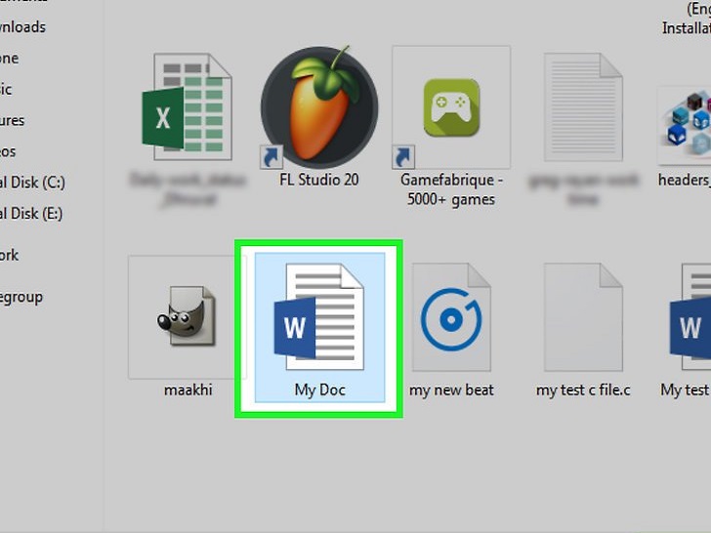Select the Gamefabrique green gamepad shortcut icon
Image resolution: width=711 pixels, height=533 pixels.
(451, 107)
